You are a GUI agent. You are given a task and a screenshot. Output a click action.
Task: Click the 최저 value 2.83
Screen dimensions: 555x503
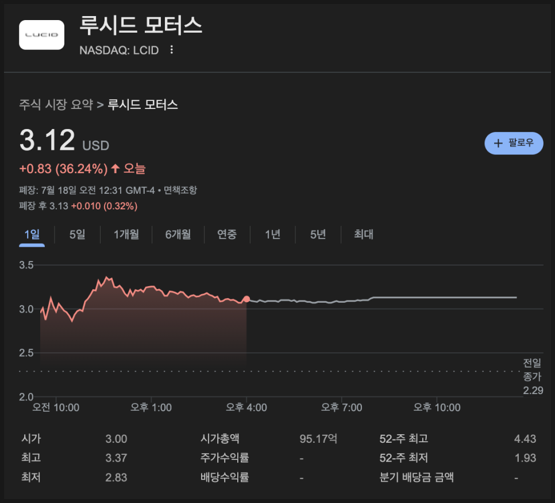pos(116,478)
